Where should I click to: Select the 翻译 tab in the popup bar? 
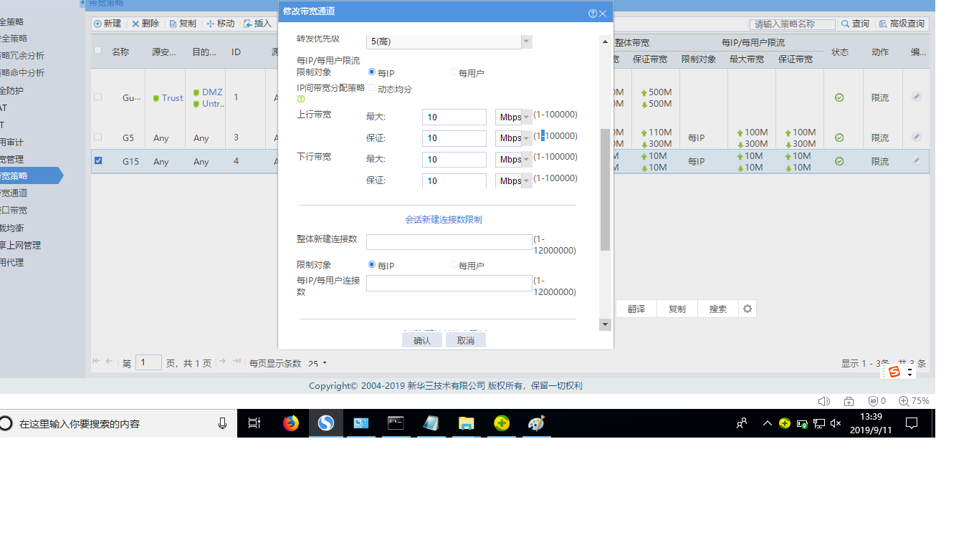(636, 309)
